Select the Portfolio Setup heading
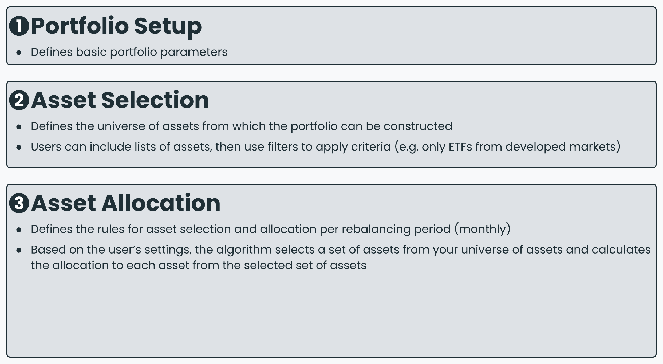The height and width of the screenshot is (364, 663). 116,26
